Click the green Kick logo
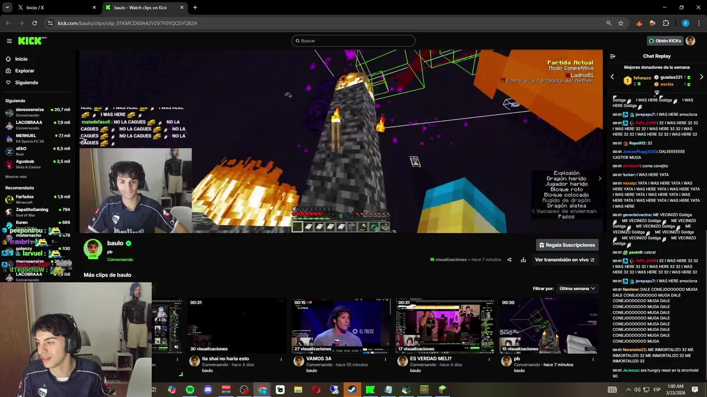The image size is (707, 397). (x=31, y=41)
